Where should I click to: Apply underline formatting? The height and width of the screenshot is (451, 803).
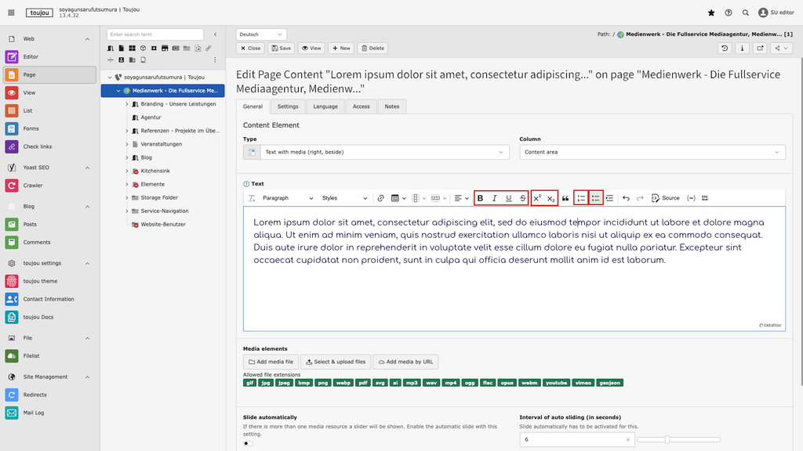click(x=508, y=198)
